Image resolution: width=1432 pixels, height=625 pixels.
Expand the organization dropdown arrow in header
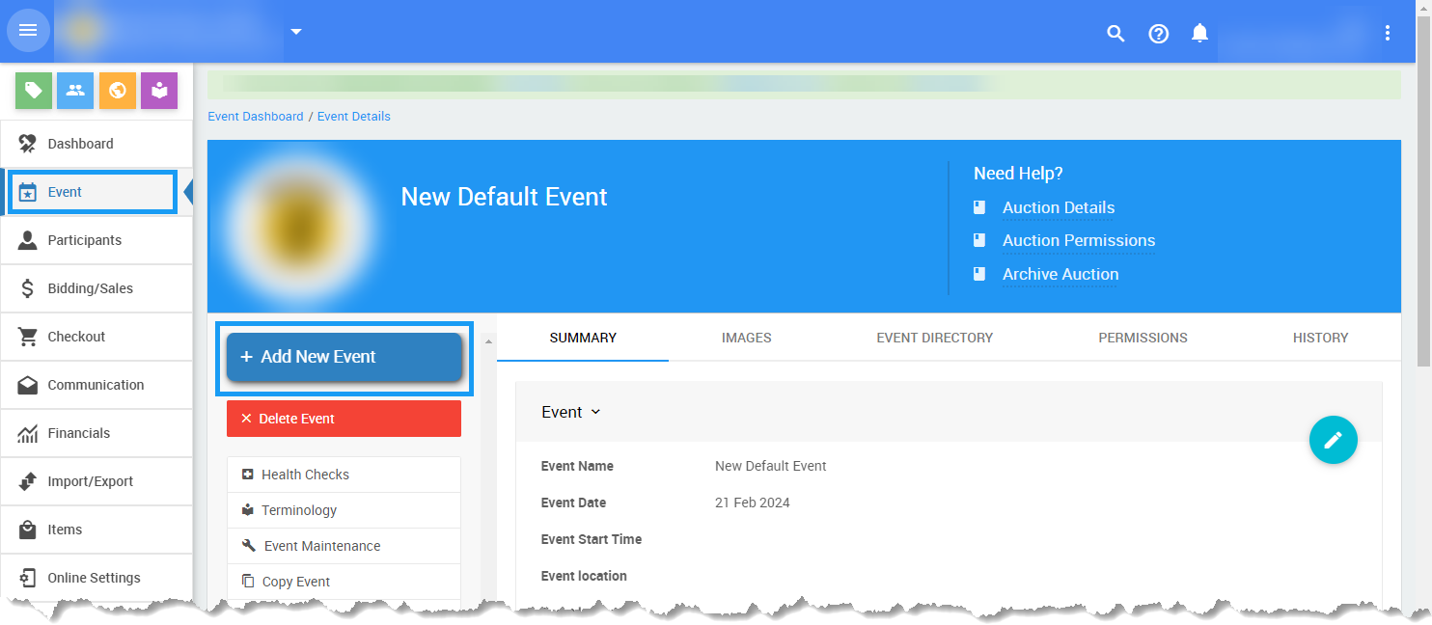(x=296, y=32)
